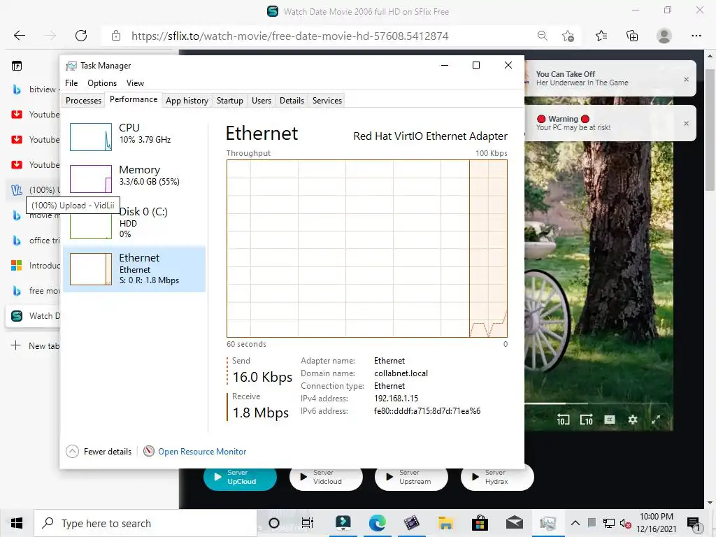Viewport: 716px width, 537px height.
Task: Select Server Upstream
Action: 411,477
